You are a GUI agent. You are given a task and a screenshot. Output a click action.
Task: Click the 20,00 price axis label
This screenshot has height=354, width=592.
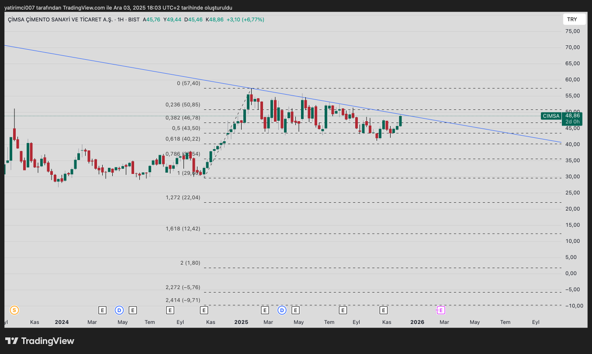click(x=572, y=209)
